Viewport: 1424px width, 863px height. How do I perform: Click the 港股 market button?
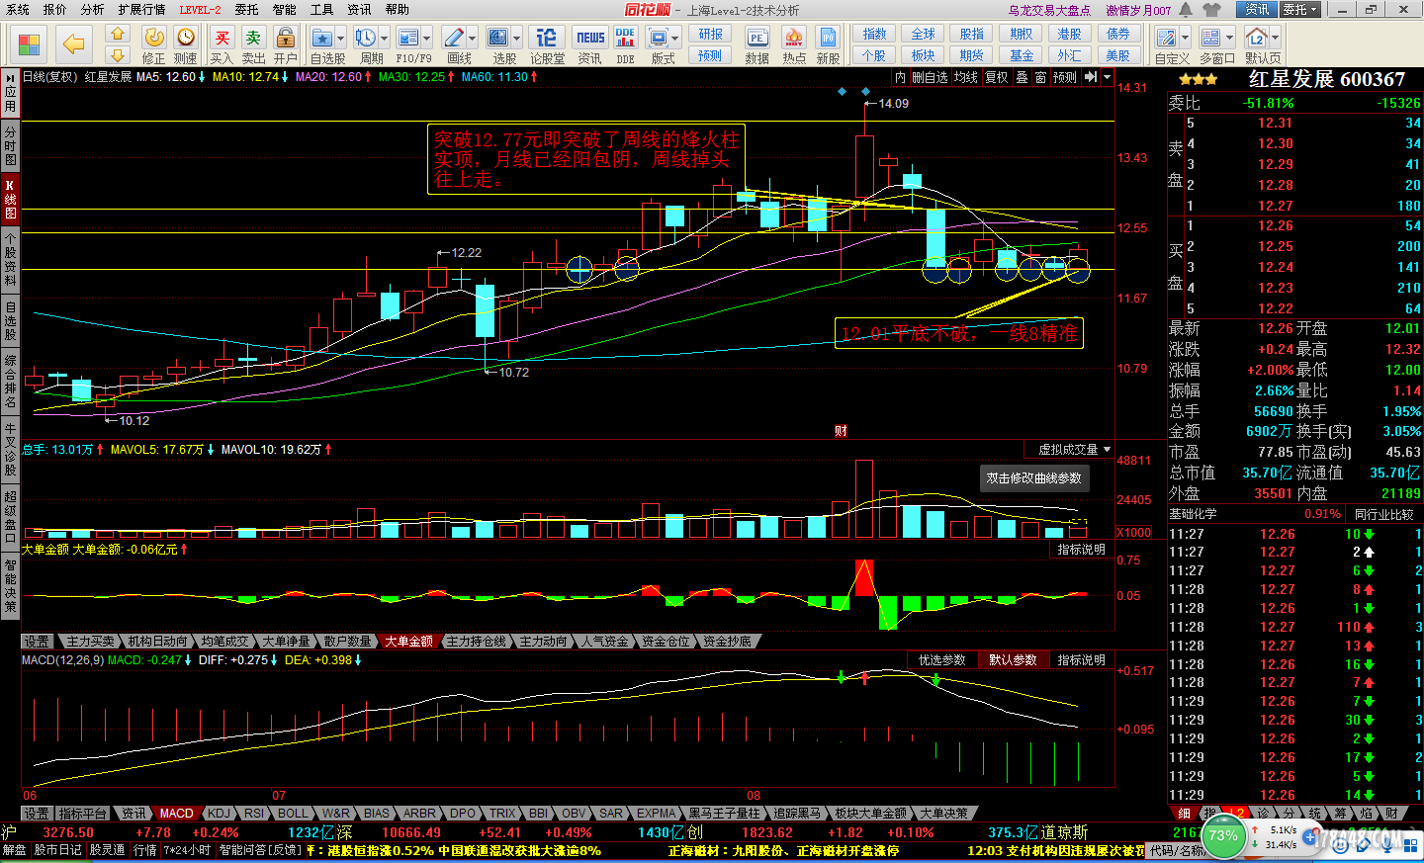pyautogui.click(x=1070, y=34)
